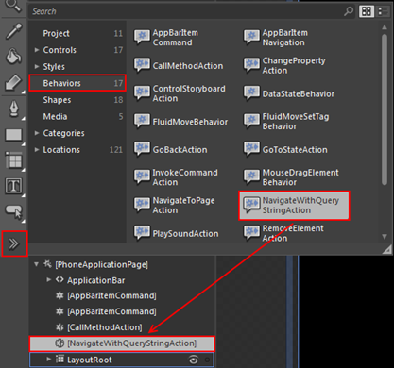Select NavigateWithQueryStringAction asset
The width and height of the screenshot is (394, 368).
click(x=294, y=206)
